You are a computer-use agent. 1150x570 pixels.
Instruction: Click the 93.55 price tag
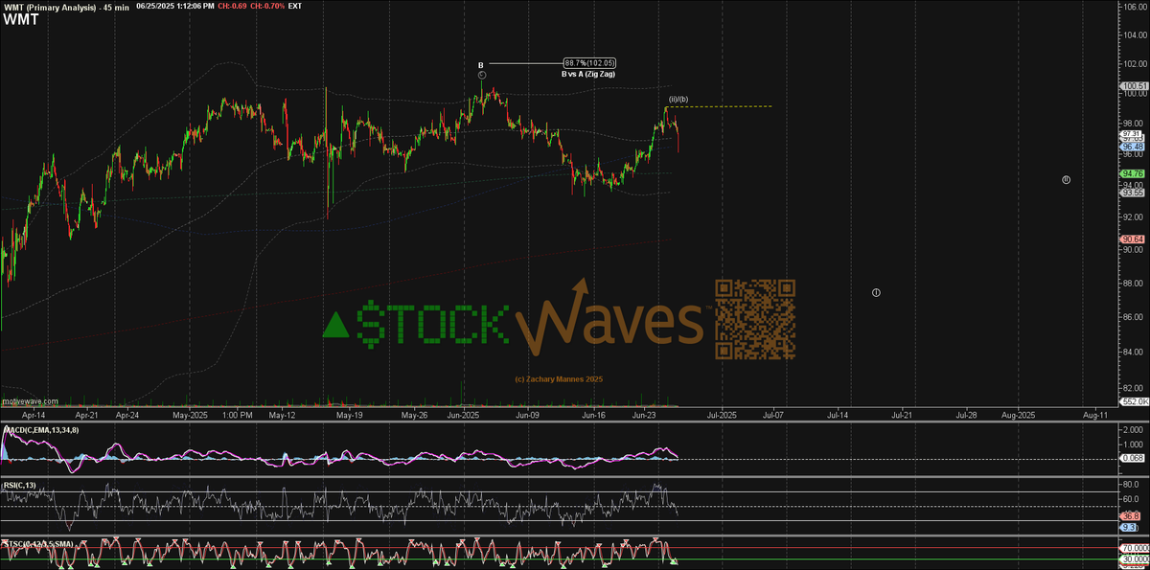[1132, 193]
